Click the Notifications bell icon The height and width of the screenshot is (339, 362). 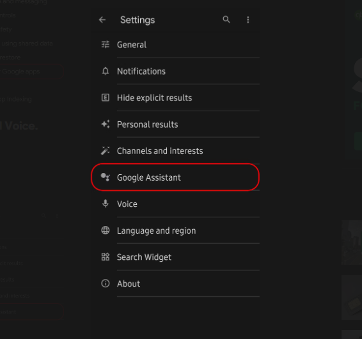click(106, 72)
